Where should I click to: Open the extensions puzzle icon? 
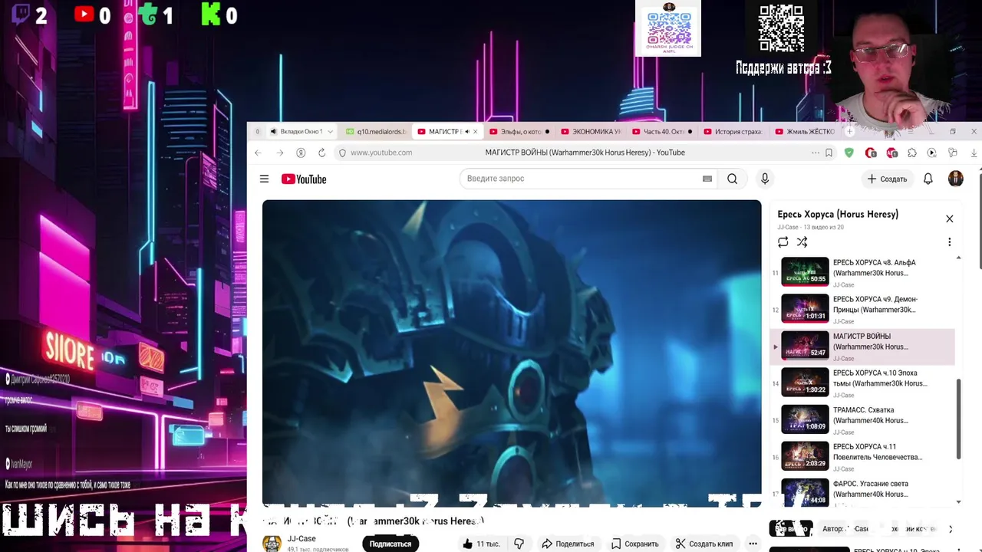(911, 153)
